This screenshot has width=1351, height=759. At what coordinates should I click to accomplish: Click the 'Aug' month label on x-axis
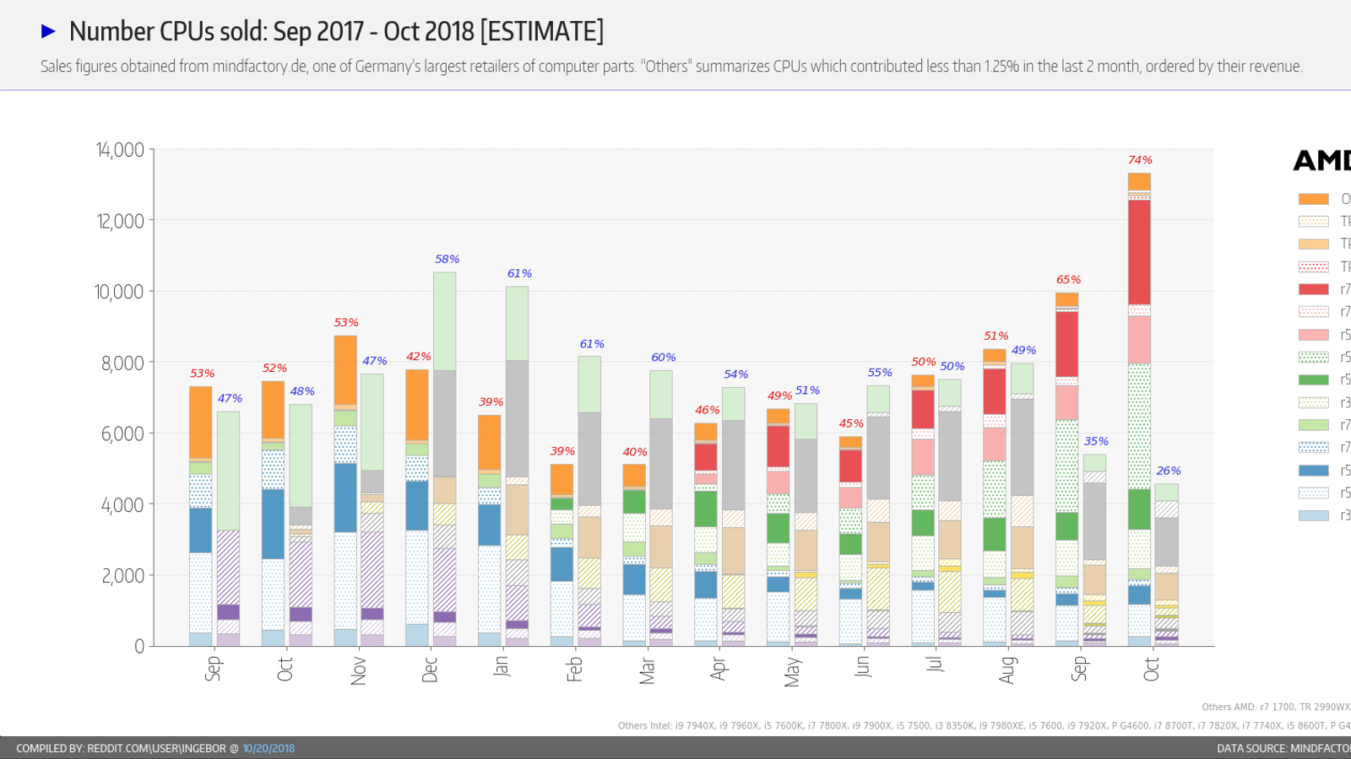(1006, 670)
